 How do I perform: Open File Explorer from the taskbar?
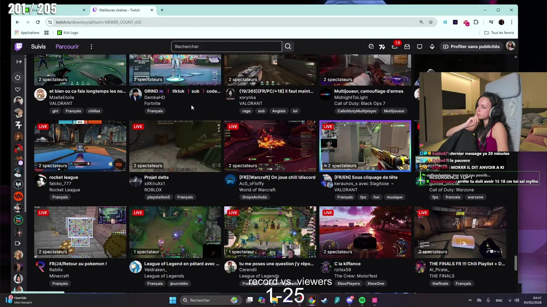click(274, 300)
